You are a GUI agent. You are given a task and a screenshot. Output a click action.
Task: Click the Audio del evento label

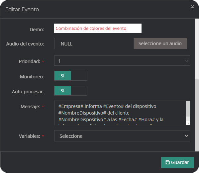click(25, 44)
